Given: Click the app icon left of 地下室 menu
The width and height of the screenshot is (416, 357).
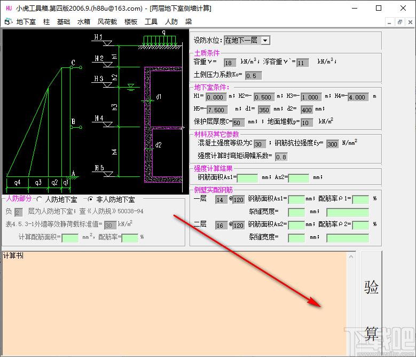Looking at the screenshot, I should pyautogui.click(x=8, y=21).
